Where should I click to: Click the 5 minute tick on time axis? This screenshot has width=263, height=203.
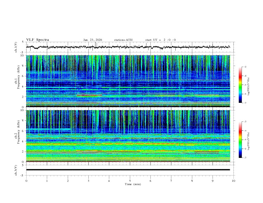coord(130,181)
